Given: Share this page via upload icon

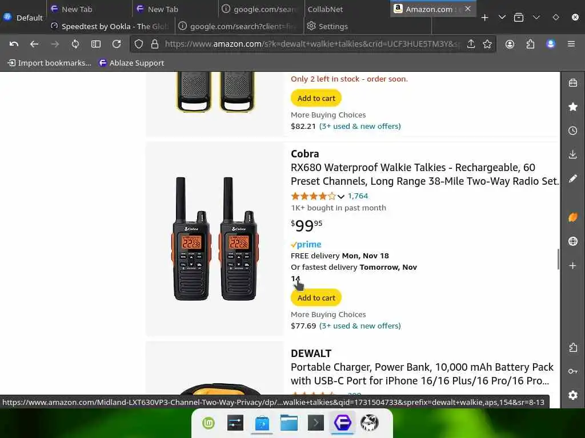Looking at the screenshot, I should tap(471, 44).
